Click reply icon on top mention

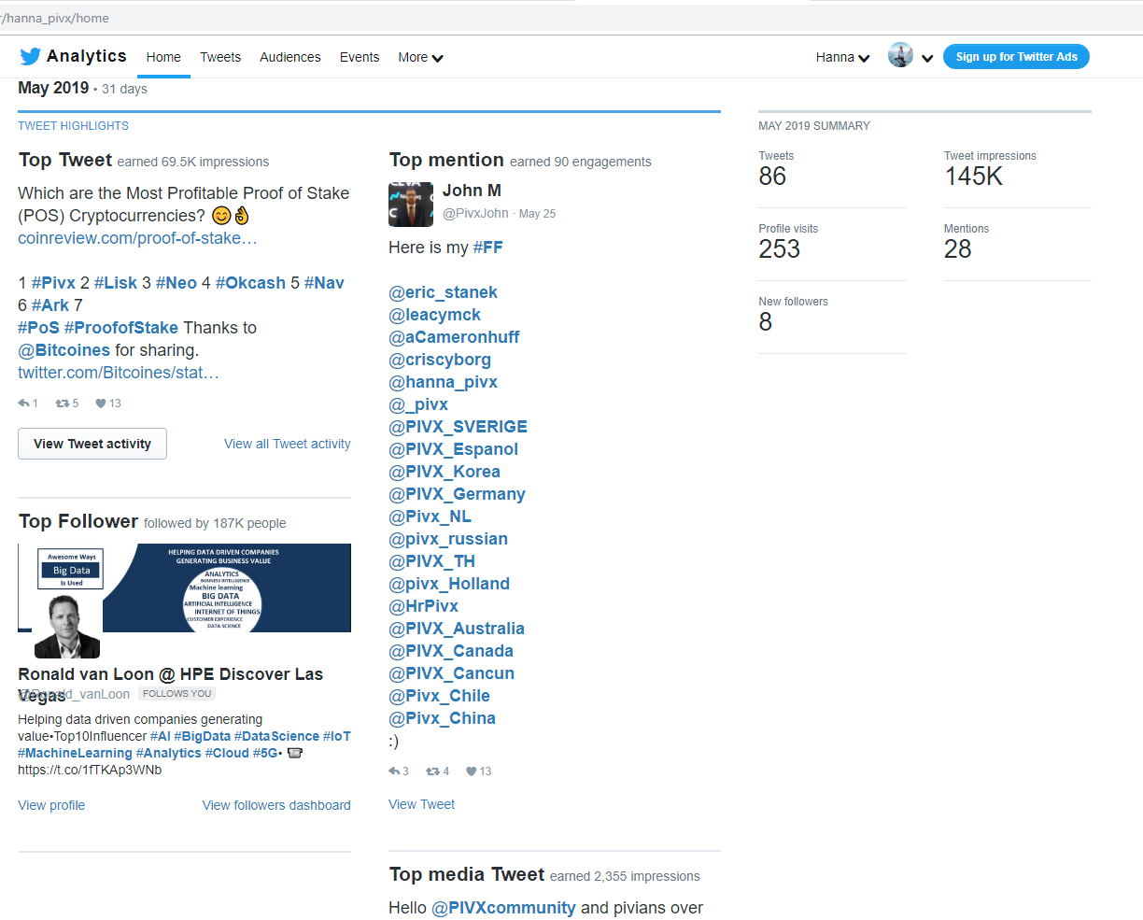click(x=395, y=771)
